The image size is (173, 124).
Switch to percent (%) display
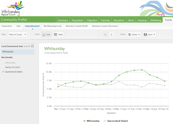[105, 34]
